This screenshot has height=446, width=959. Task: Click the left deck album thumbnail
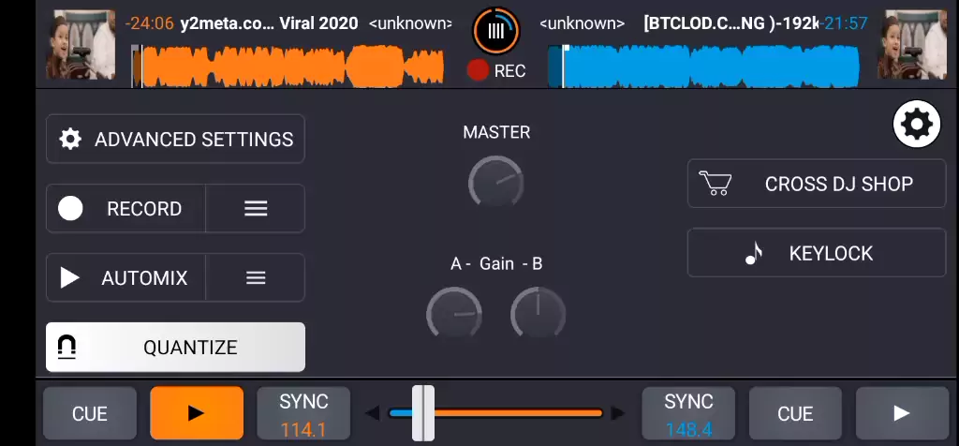tap(81, 45)
